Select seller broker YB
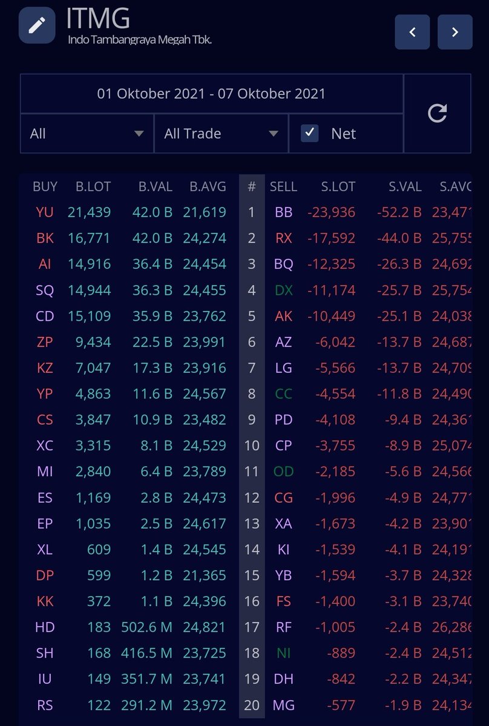 (283, 575)
